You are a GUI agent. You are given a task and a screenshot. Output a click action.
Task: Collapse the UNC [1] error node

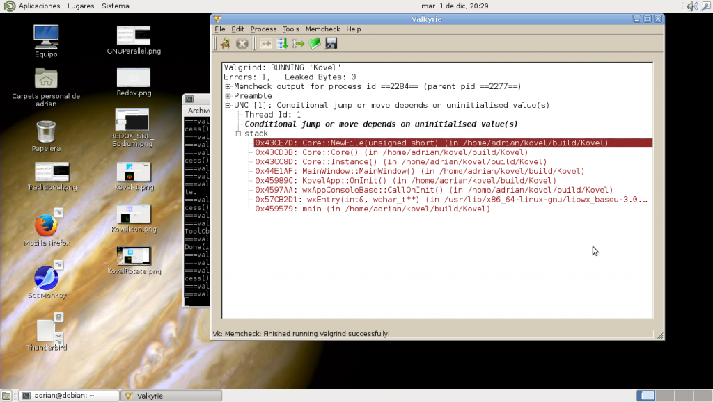click(x=228, y=106)
